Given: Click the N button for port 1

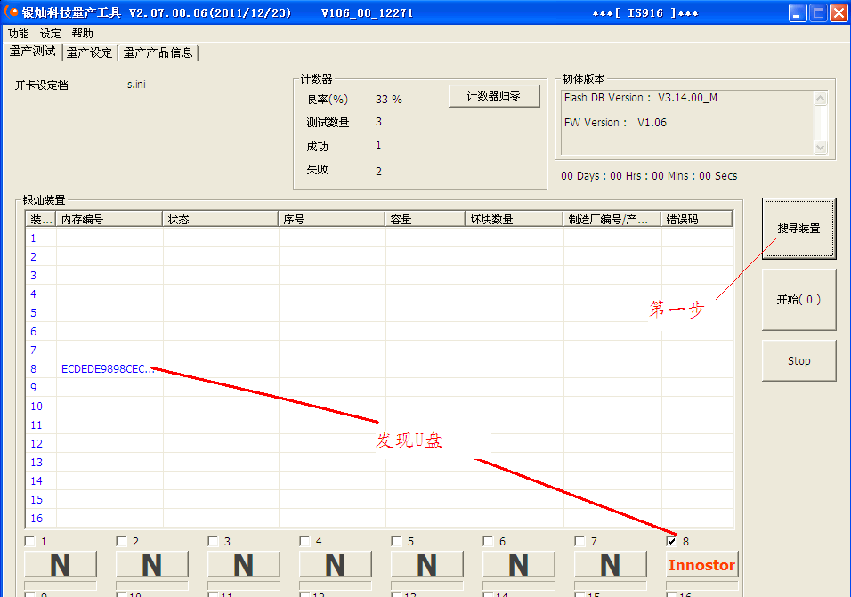Looking at the screenshot, I should [x=61, y=564].
